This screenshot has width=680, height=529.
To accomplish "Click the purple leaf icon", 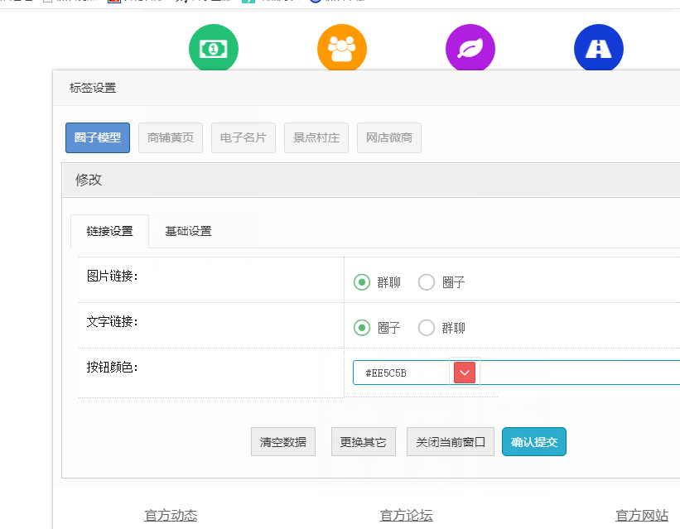I will point(470,49).
